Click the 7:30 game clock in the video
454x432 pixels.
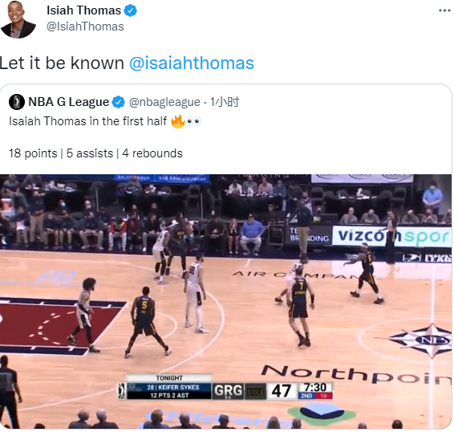pyautogui.click(x=315, y=387)
